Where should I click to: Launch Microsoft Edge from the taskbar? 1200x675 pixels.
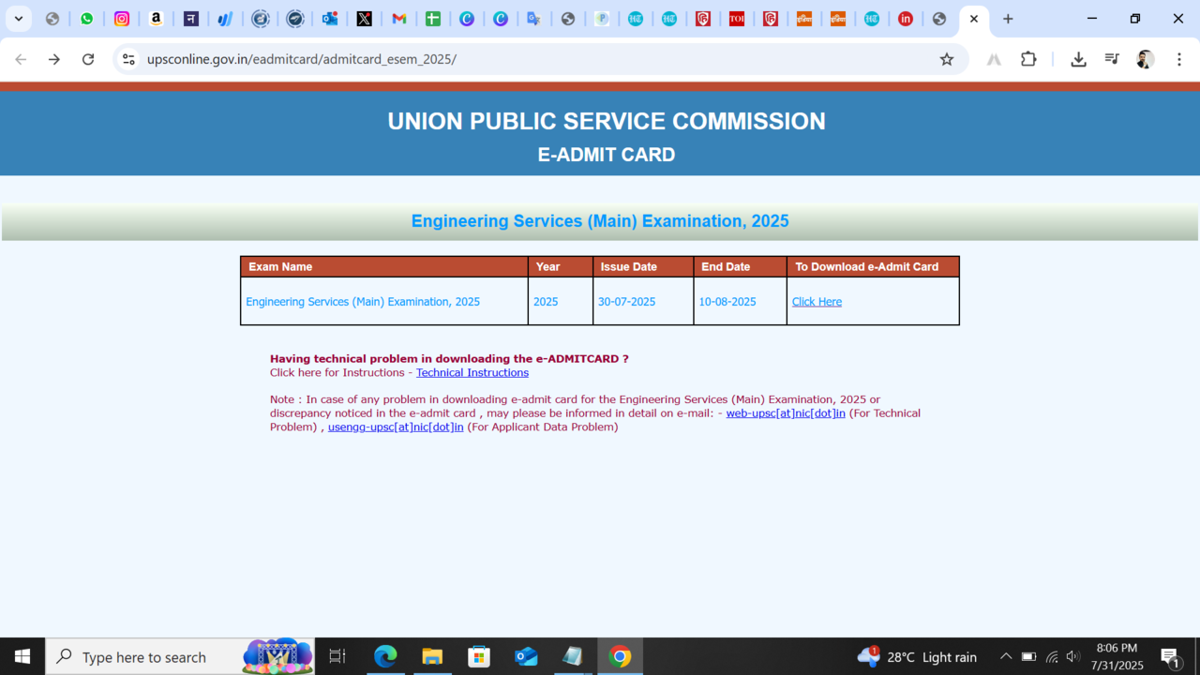pyautogui.click(x=385, y=656)
